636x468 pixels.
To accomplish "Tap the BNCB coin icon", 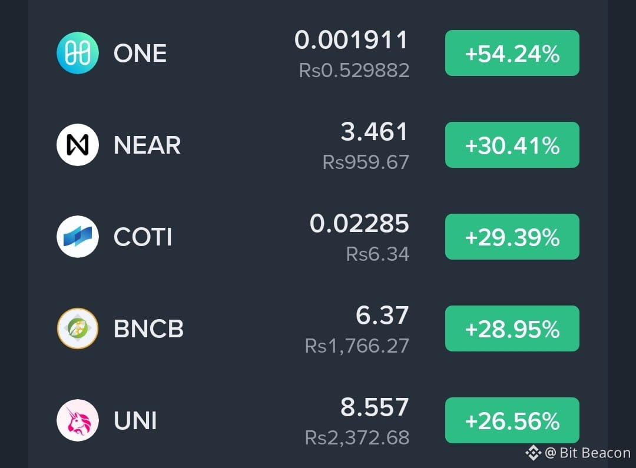I will click(78, 328).
